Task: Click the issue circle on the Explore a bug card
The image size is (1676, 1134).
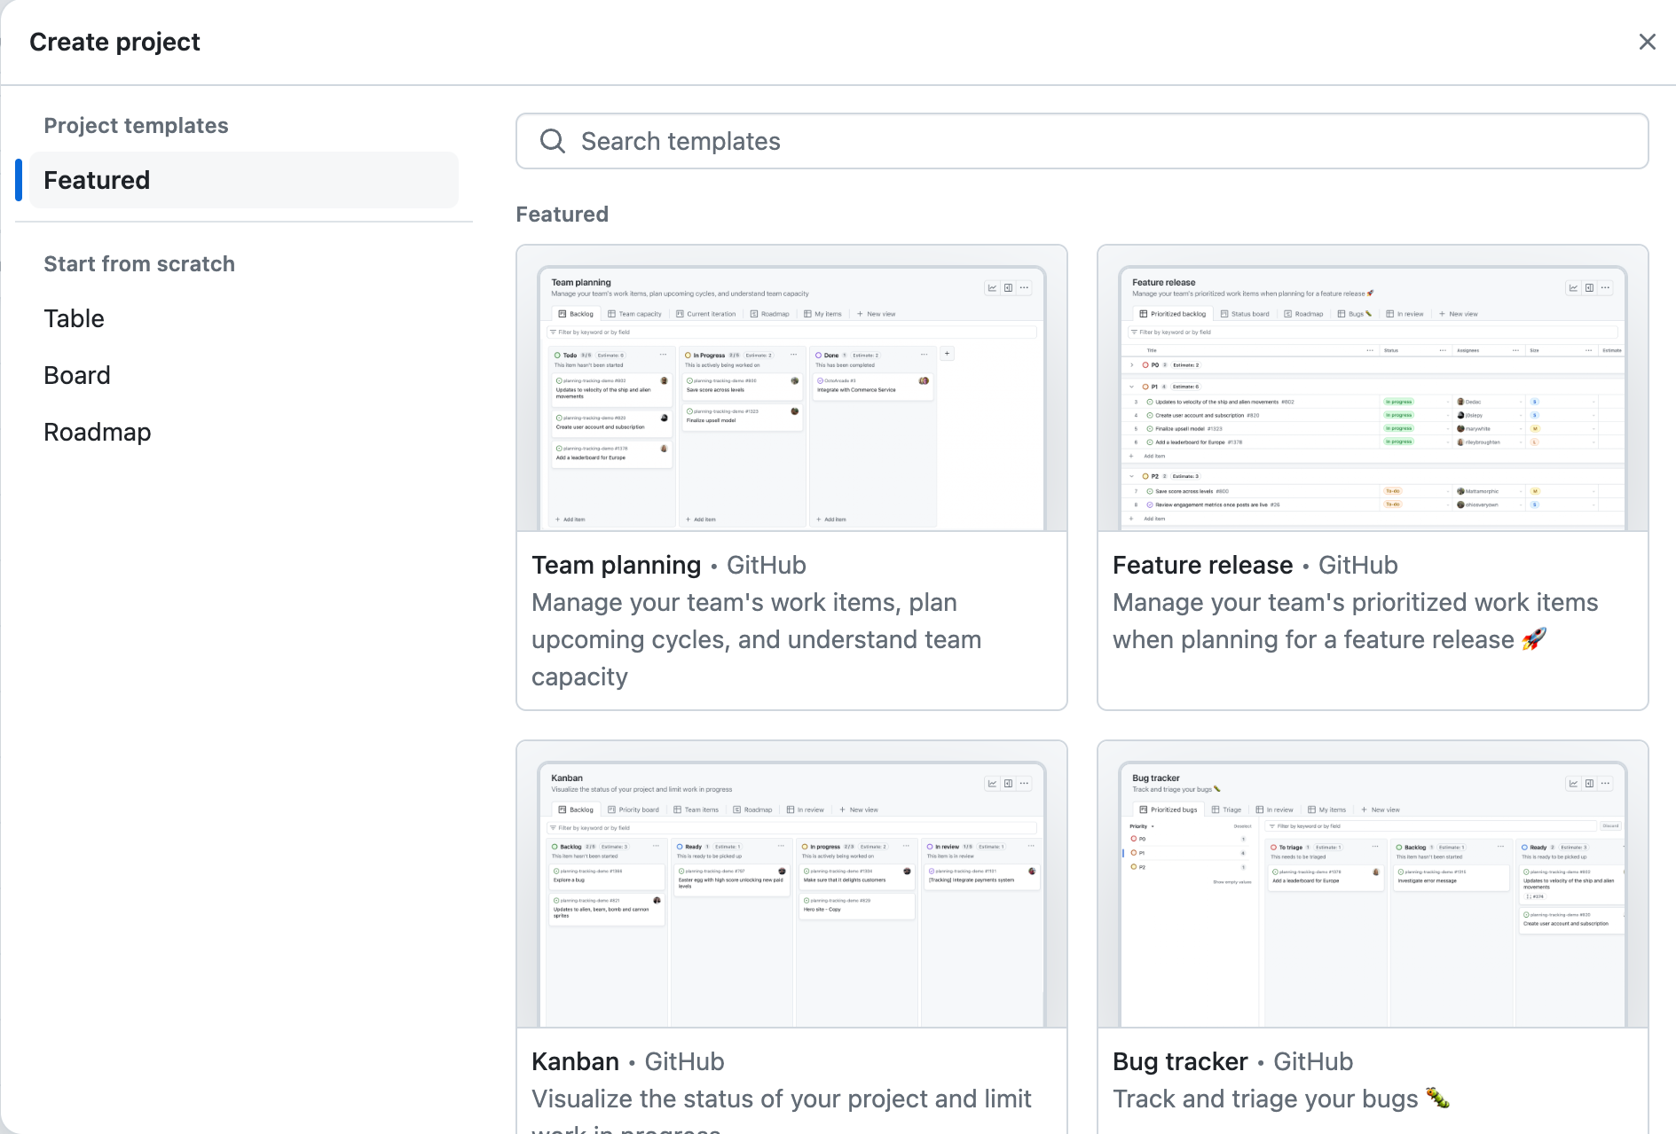Action: point(556,871)
